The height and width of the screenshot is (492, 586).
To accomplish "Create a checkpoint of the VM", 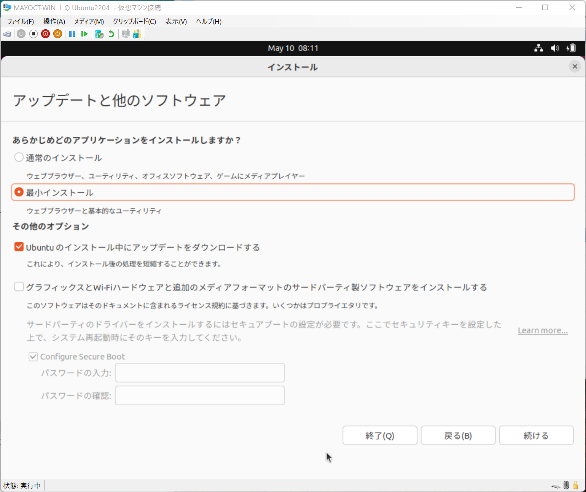I will pyautogui.click(x=99, y=34).
